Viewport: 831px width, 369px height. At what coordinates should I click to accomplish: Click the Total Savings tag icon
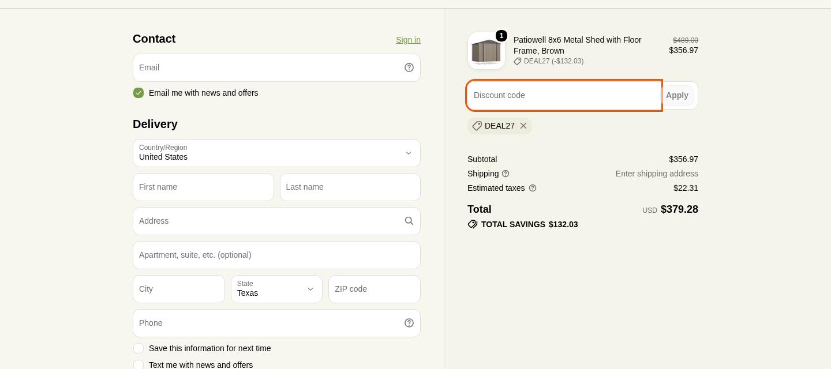tap(473, 224)
